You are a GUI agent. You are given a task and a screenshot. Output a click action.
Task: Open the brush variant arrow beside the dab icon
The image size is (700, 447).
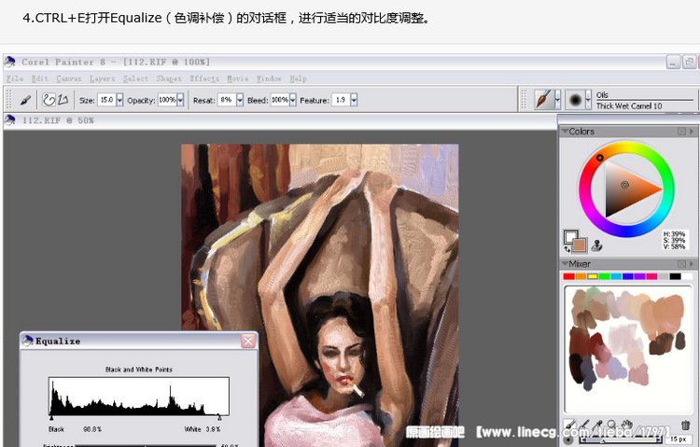tap(588, 99)
